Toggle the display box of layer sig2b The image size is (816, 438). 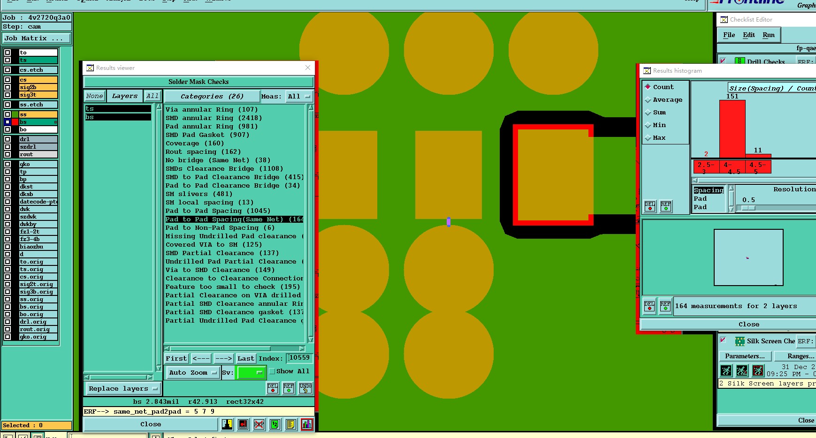coord(8,87)
